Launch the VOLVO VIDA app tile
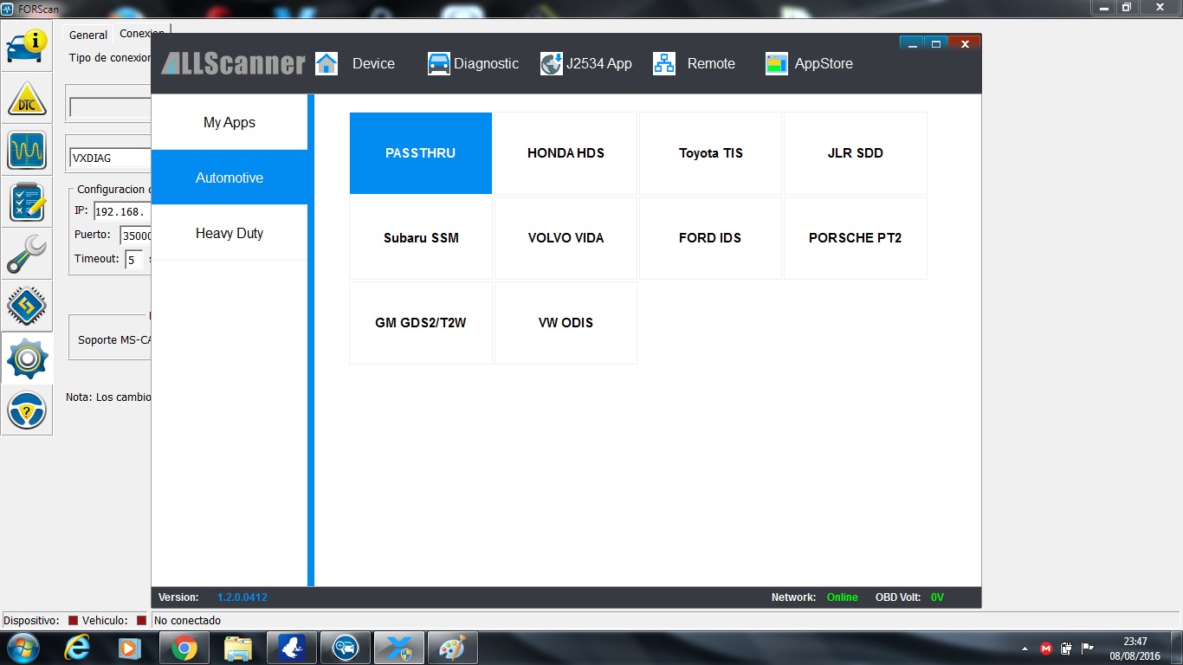 [x=566, y=238]
